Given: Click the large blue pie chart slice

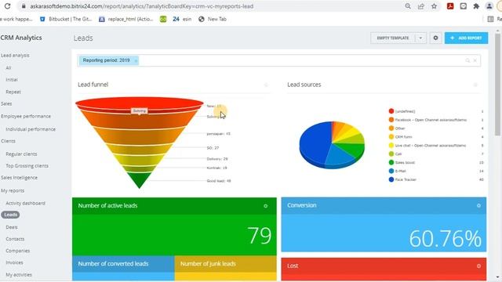Looking at the screenshot, I should 315,143.
